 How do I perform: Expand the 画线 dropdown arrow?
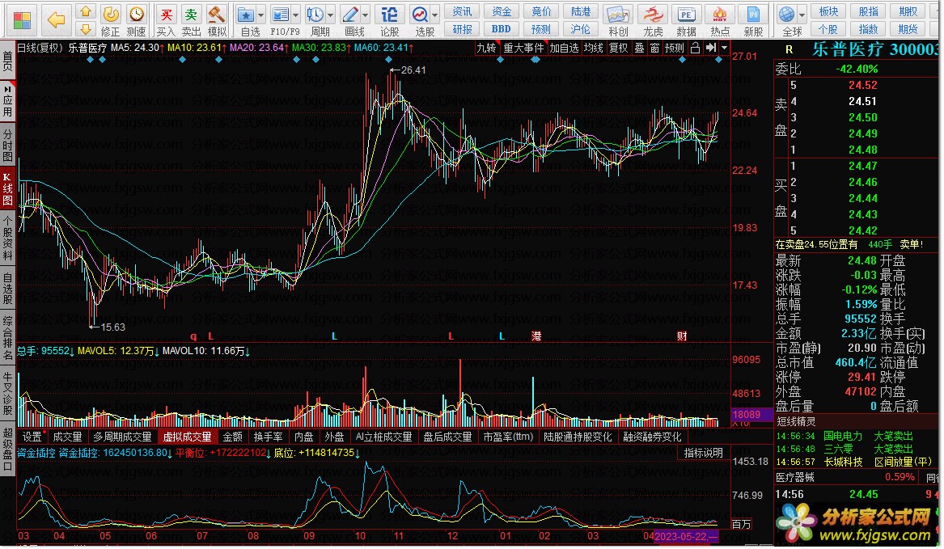366,15
